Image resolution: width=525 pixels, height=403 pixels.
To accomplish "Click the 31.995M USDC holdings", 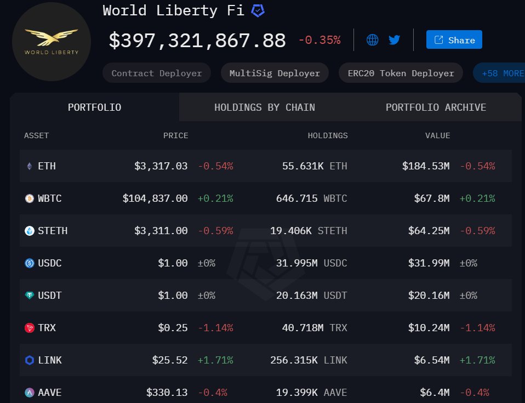I will 311,263.
